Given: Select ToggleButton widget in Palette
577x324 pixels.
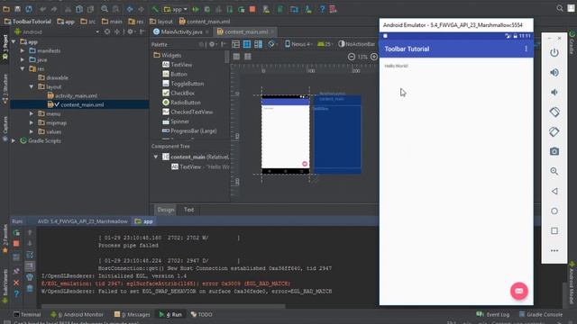Looking at the screenshot, I should 183,84.
